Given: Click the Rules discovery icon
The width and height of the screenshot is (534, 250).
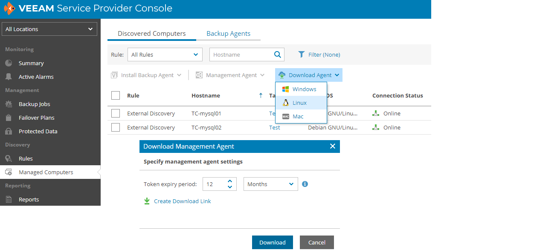Looking at the screenshot, I should [x=9, y=158].
